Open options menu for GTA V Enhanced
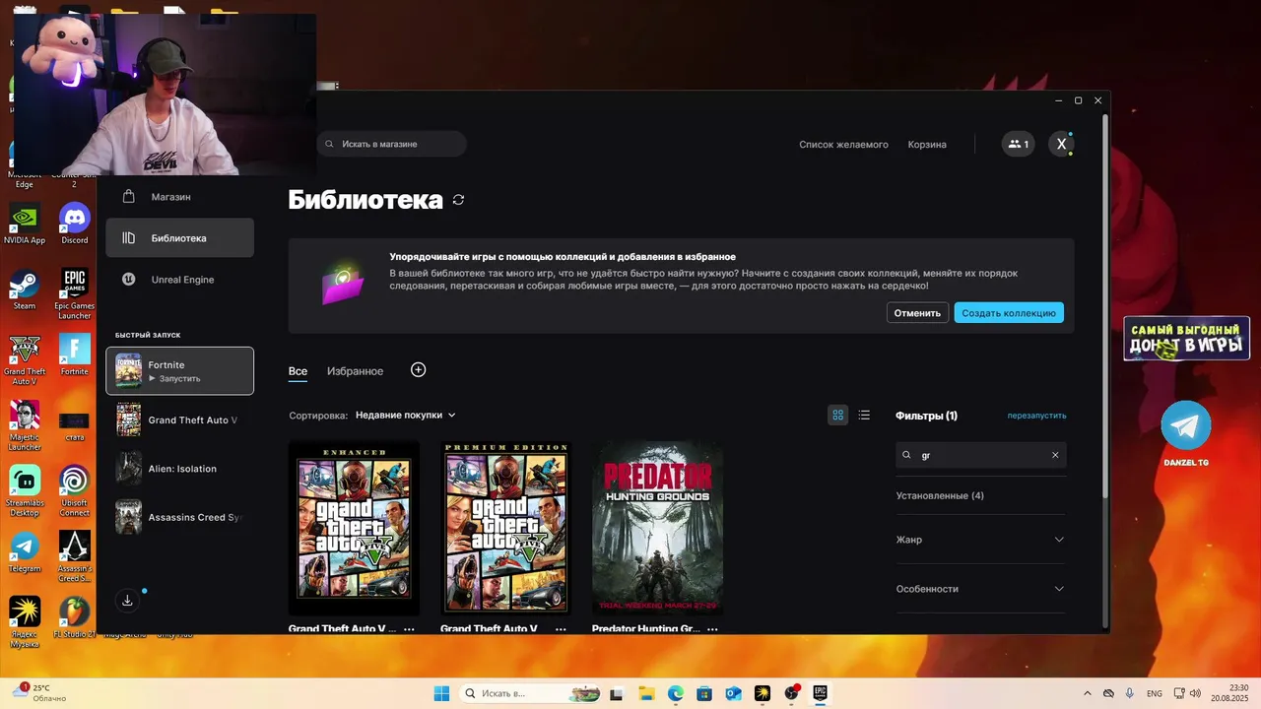The image size is (1261, 709). tap(409, 628)
